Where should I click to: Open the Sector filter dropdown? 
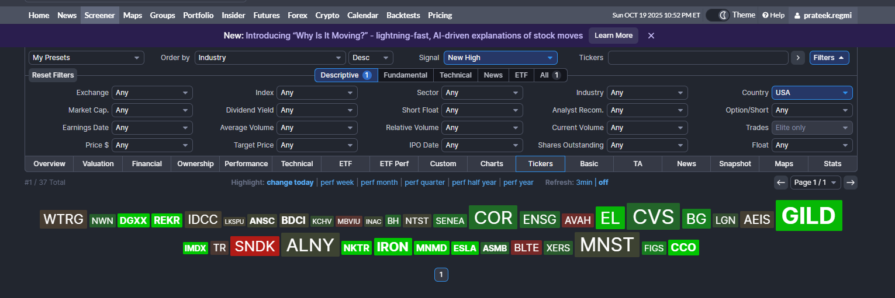coord(482,93)
